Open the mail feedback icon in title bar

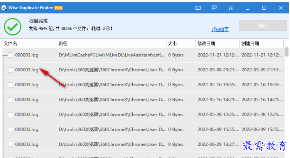click(198, 8)
